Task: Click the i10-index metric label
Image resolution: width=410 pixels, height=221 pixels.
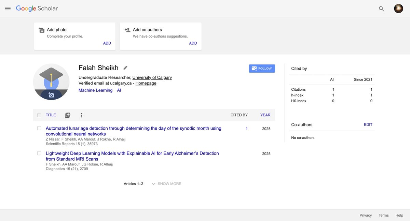Action: [299, 101]
